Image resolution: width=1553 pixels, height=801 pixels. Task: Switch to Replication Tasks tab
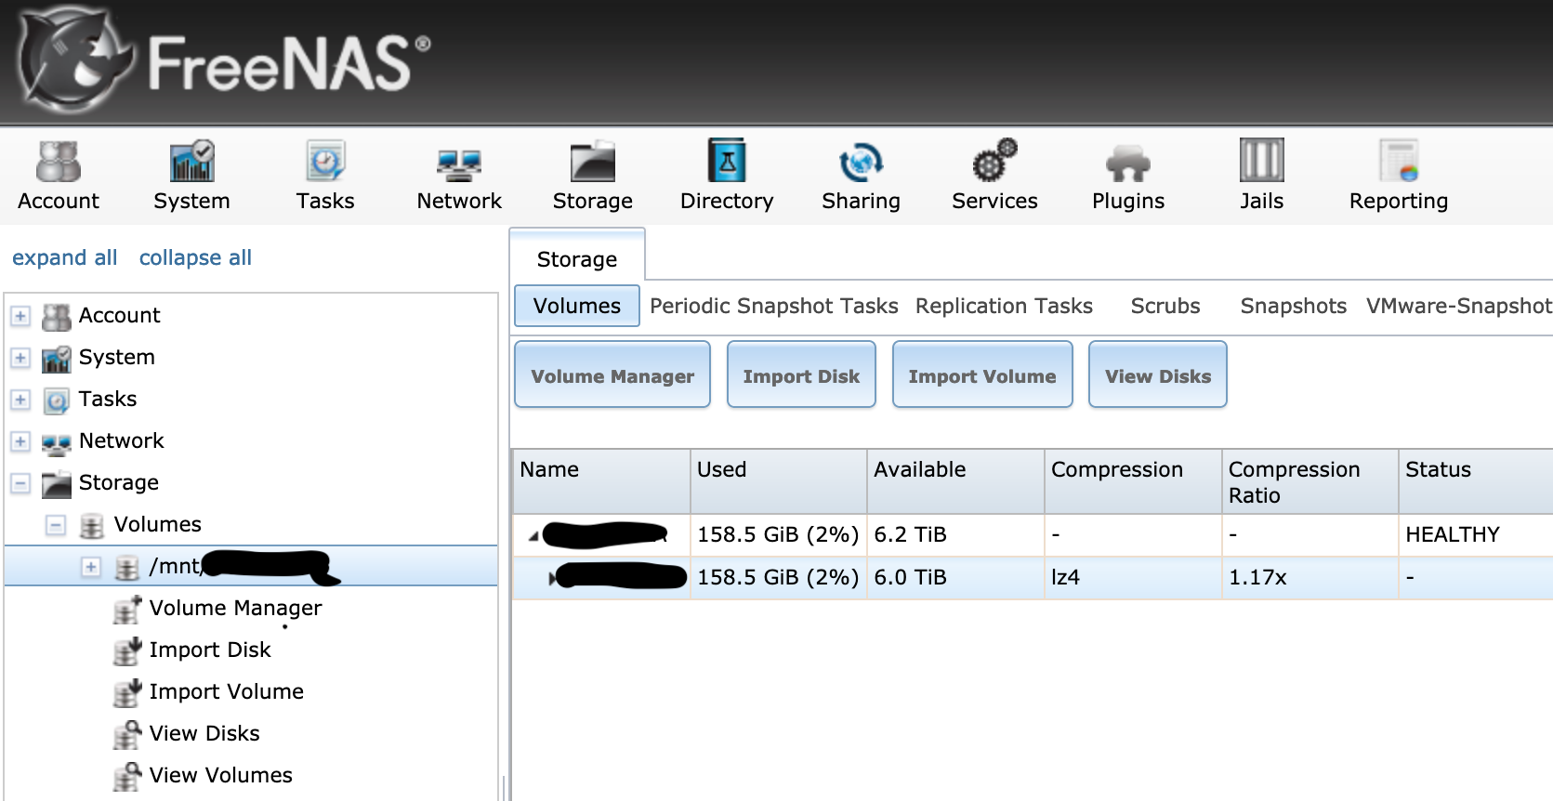tap(1004, 306)
